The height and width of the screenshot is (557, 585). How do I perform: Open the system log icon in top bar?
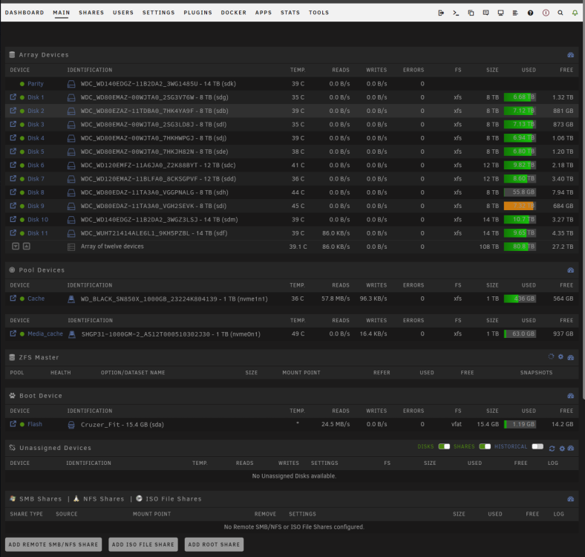(515, 13)
